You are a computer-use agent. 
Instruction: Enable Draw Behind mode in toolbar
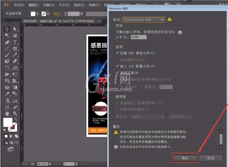click(12, 143)
